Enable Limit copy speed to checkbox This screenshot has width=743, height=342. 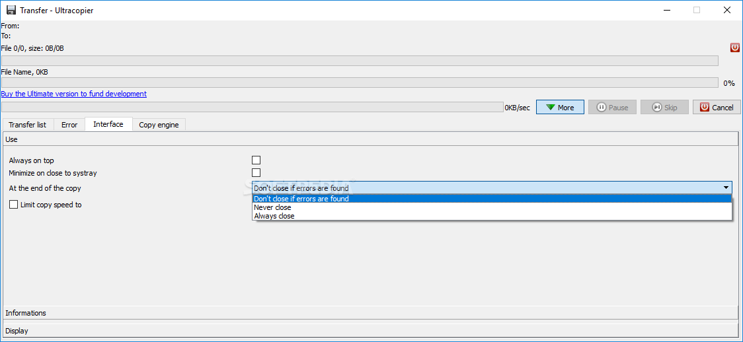[13, 205]
